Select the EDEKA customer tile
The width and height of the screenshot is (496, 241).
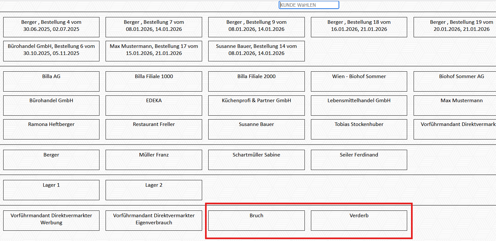(x=154, y=105)
